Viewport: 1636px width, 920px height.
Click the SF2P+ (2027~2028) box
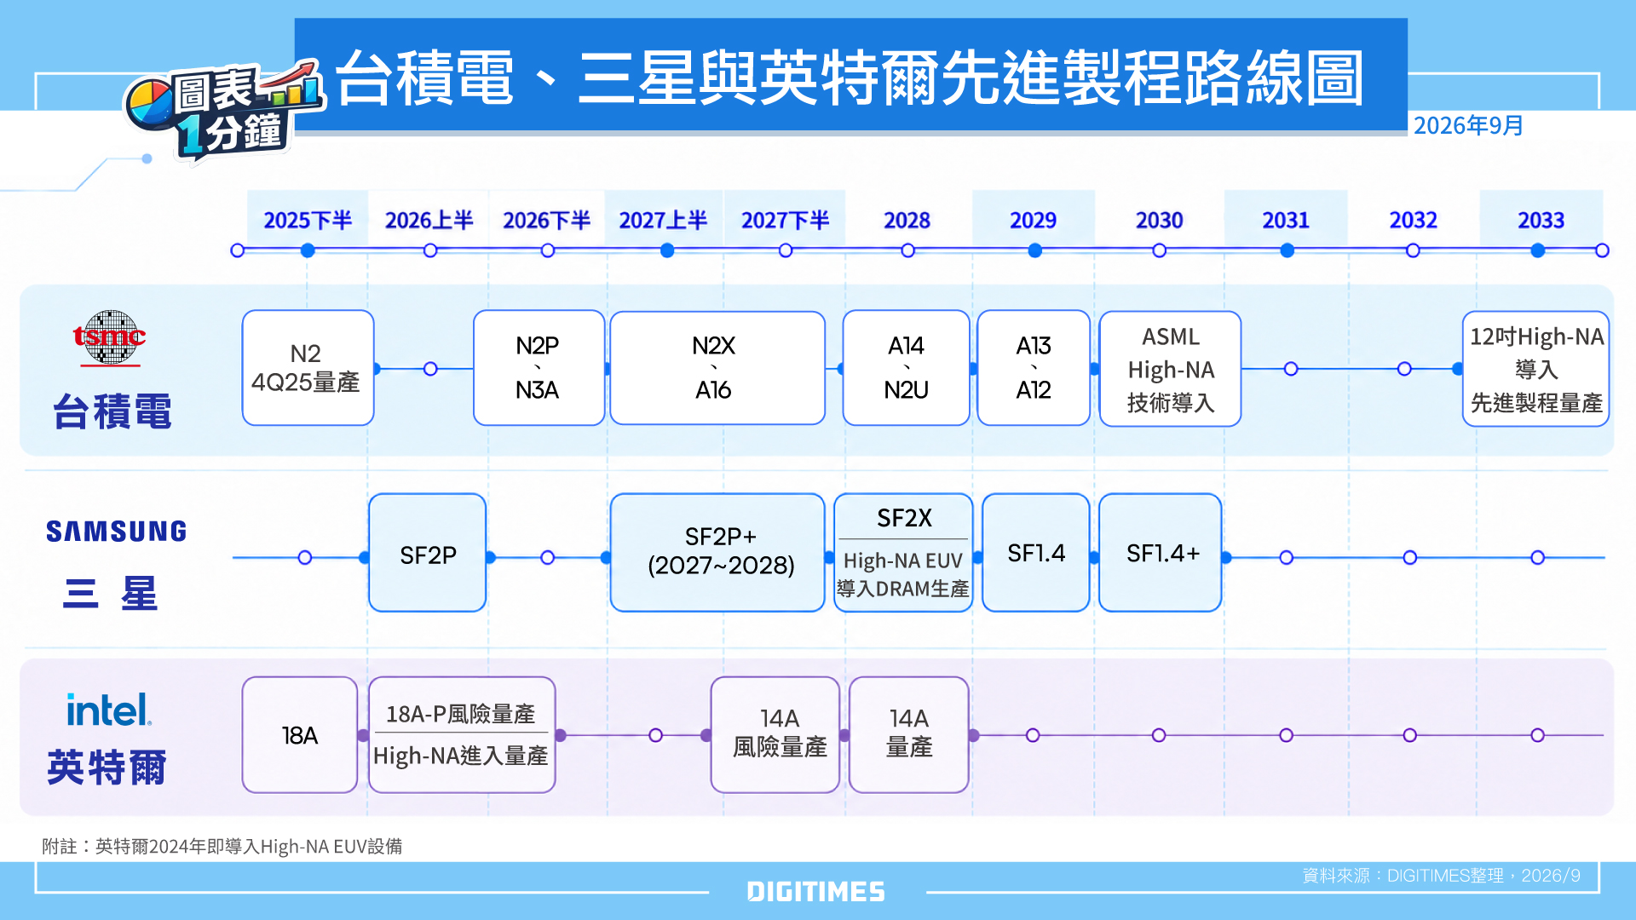pos(717,553)
